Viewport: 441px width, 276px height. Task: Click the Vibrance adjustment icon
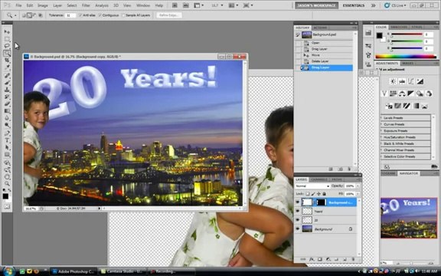pos(384,94)
